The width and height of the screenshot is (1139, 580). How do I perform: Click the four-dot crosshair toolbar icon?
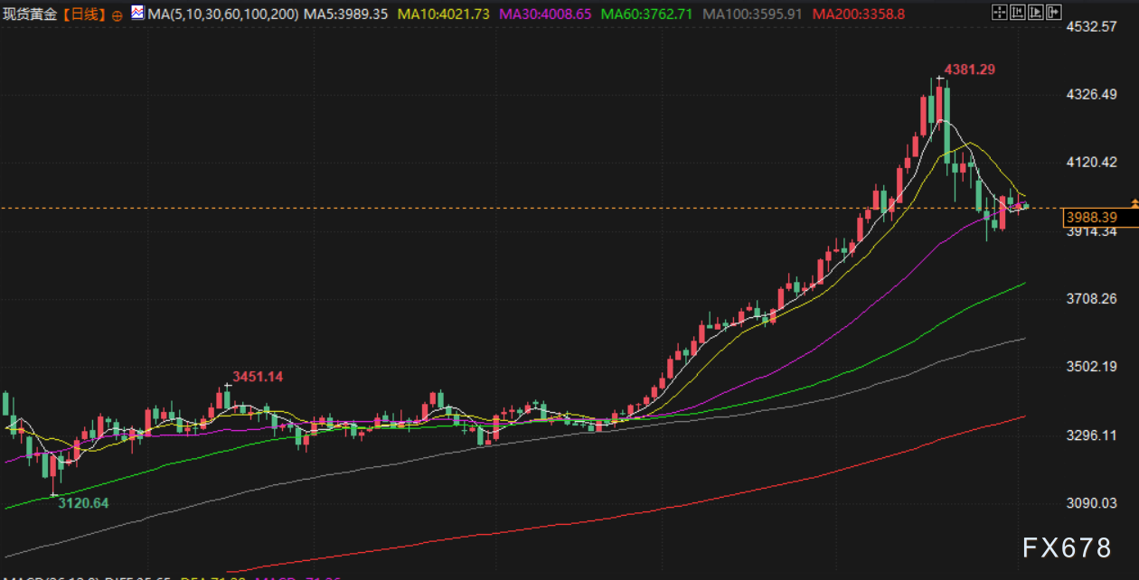[998, 13]
